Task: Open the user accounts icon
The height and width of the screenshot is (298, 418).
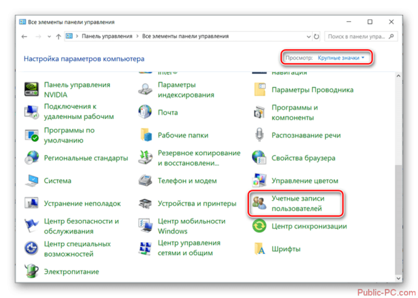Action: tap(259, 203)
